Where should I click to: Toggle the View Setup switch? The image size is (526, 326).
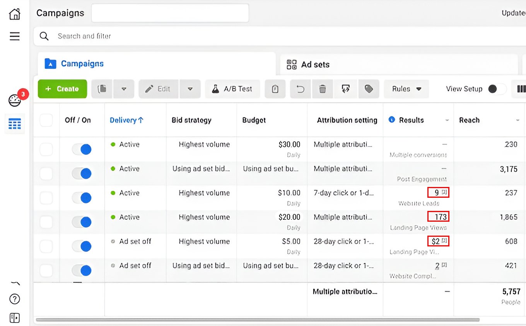point(497,89)
